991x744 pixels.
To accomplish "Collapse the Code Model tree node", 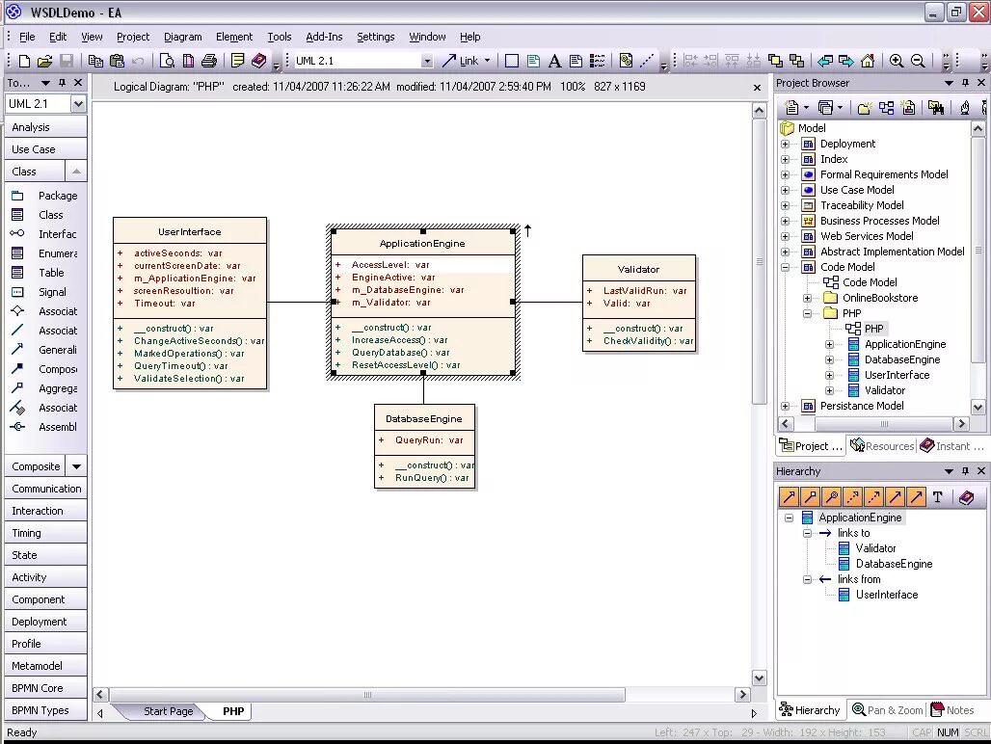I will 785,267.
